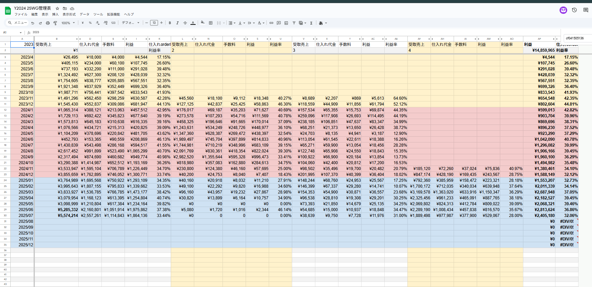Click the create filter funnel icon
This screenshot has width=592, height=287.
tap(294, 23)
